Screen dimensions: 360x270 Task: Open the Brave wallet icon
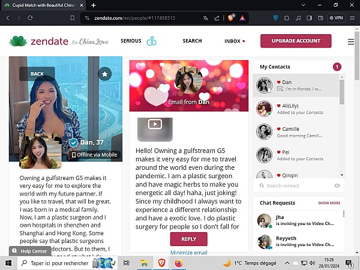point(320,18)
